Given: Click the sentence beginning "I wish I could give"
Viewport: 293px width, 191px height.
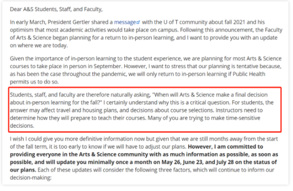Looking at the screenshot, I should click(144, 143).
